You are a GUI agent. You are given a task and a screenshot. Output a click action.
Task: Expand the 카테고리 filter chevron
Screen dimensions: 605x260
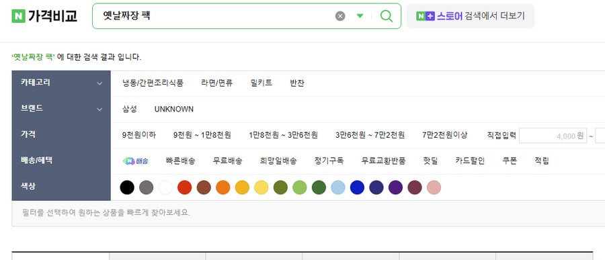pyautogui.click(x=99, y=83)
